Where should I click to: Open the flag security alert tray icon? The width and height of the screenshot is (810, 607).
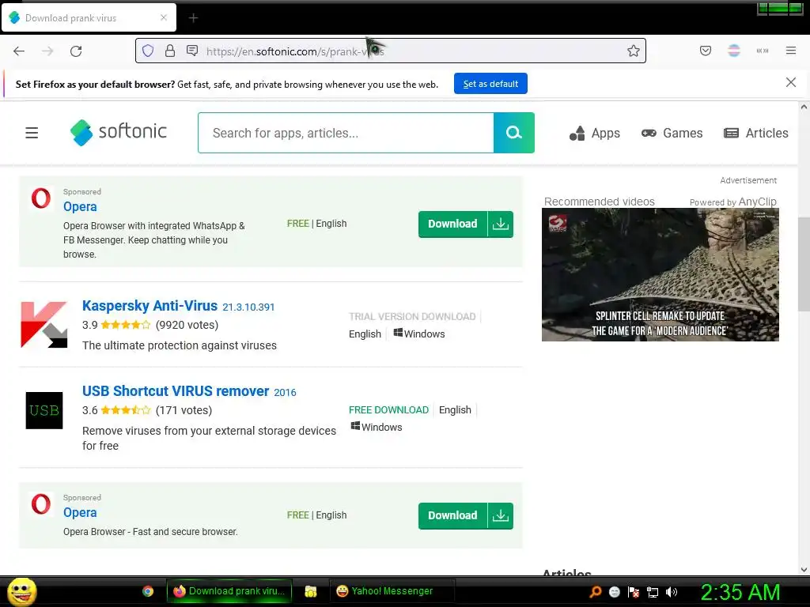point(634,591)
